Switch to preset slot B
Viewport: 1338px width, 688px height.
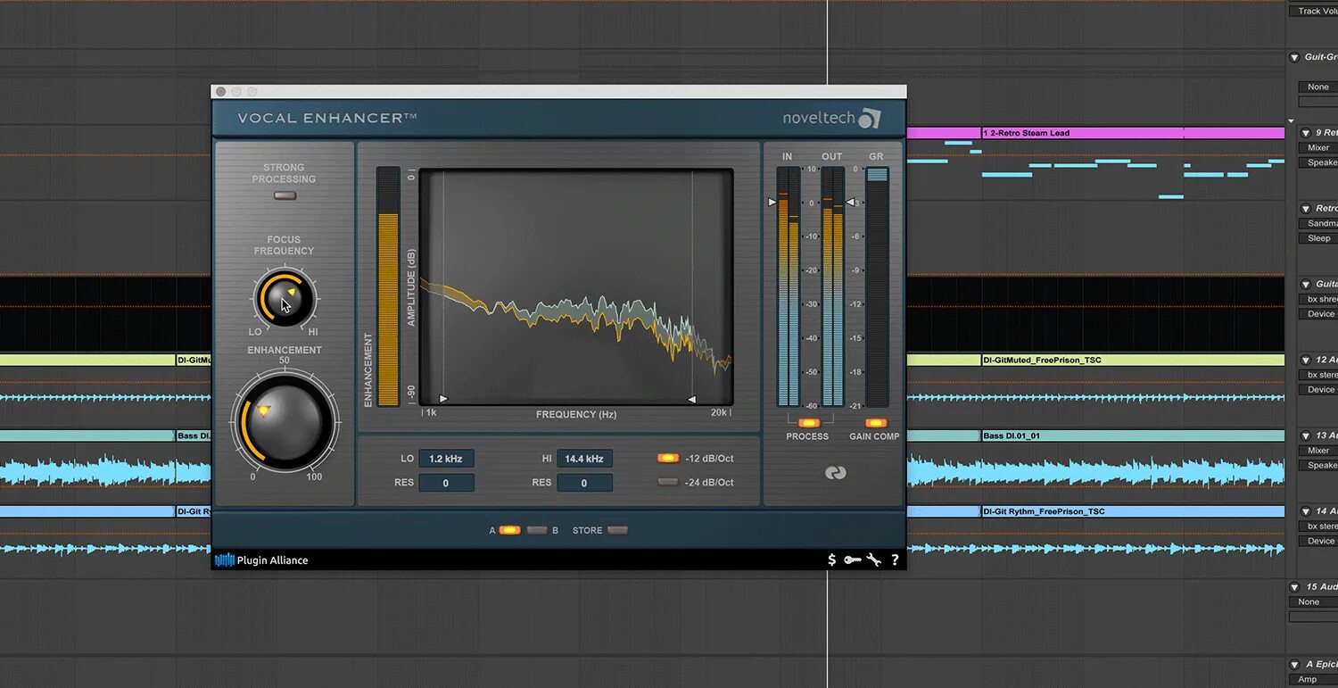tap(537, 530)
